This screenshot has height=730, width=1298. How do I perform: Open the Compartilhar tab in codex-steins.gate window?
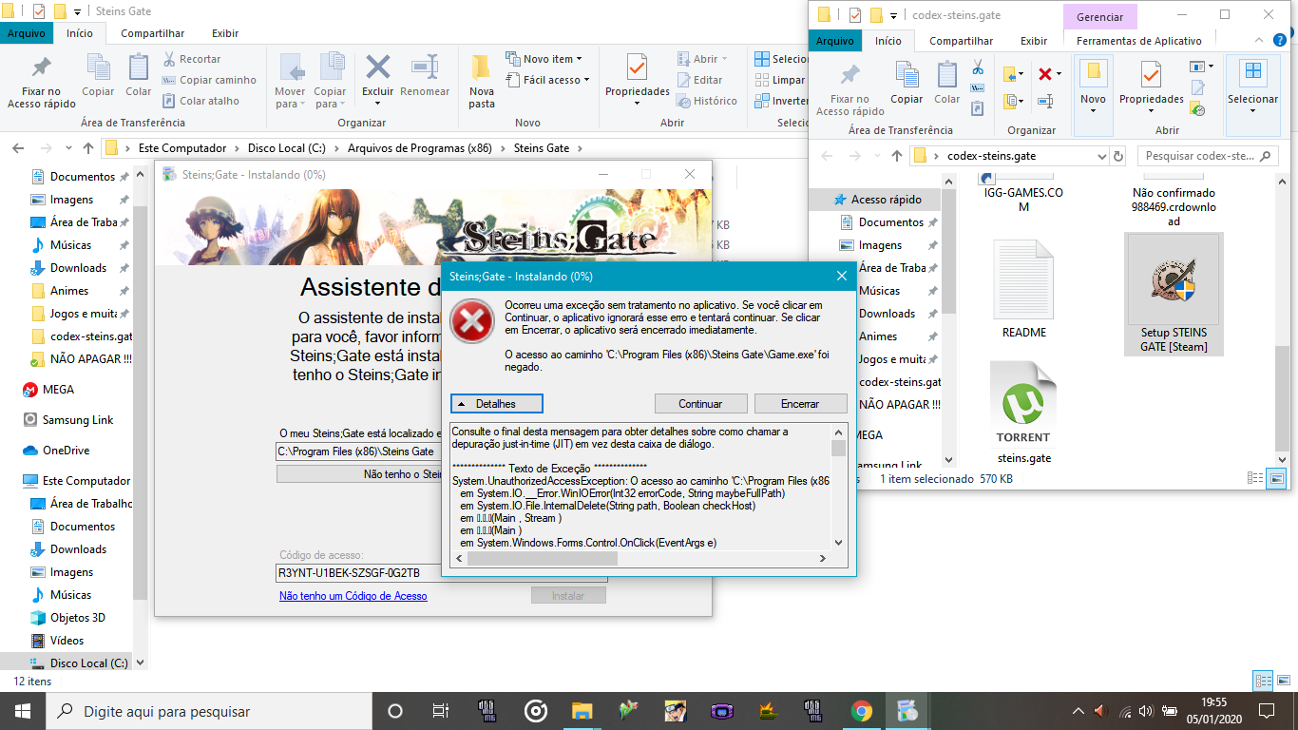coord(961,41)
